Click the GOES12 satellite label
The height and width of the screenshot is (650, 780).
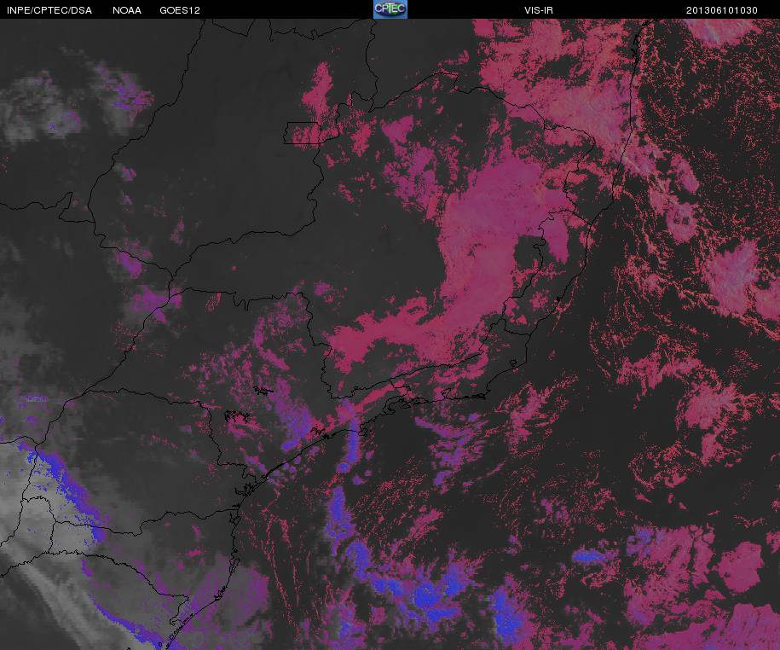coord(180,10)
